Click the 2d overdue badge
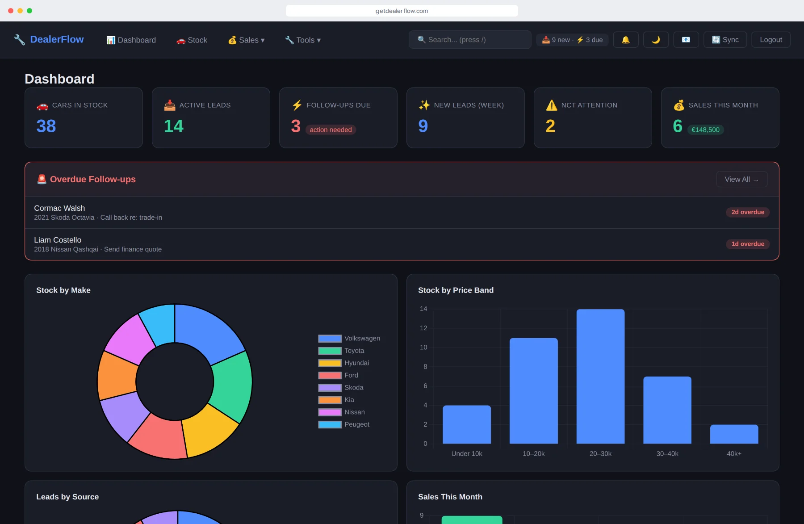 pos(748,212)
